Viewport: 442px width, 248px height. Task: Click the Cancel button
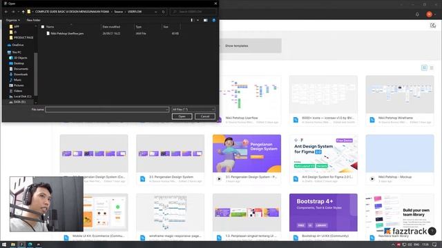pos(205,116)
